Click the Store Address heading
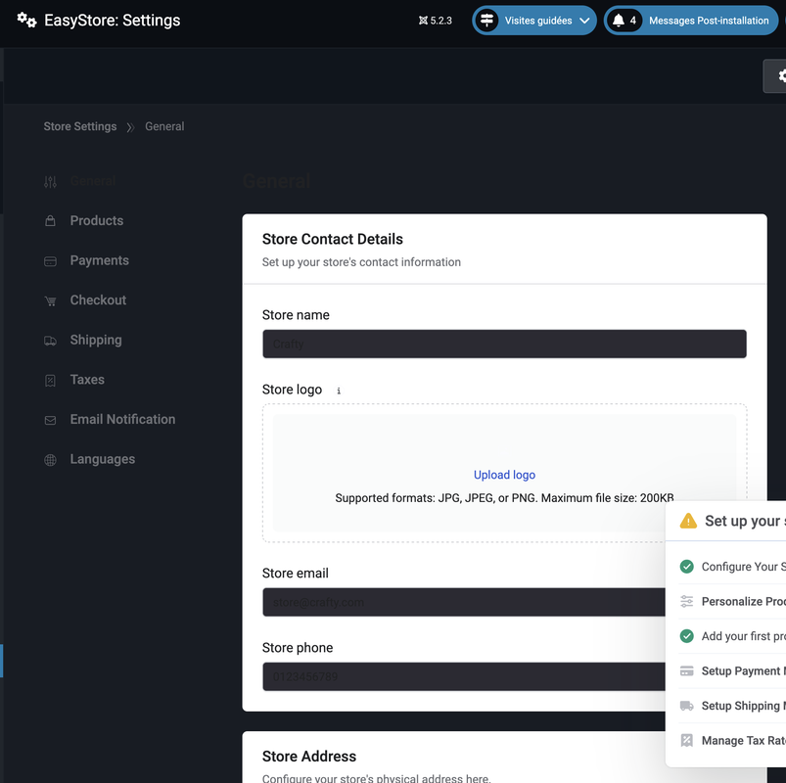786x783 pixels. 309,756
